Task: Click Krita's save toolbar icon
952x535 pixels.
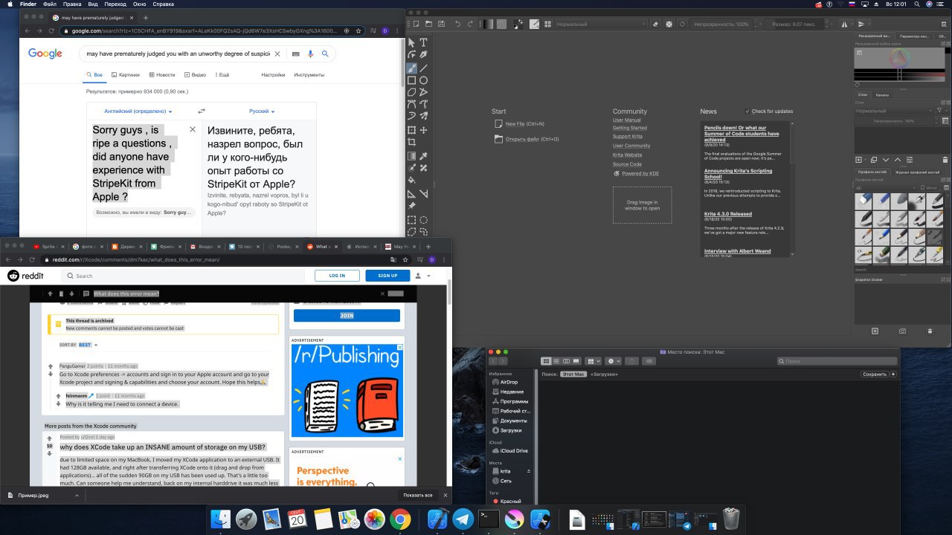Action: [x=441, y=24]
